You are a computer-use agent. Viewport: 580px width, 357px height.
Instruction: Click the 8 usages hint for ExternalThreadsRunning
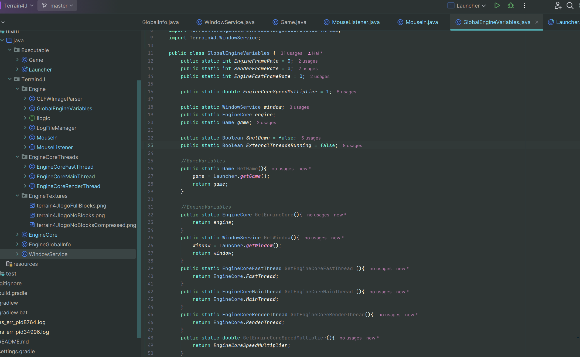point(352,146)
